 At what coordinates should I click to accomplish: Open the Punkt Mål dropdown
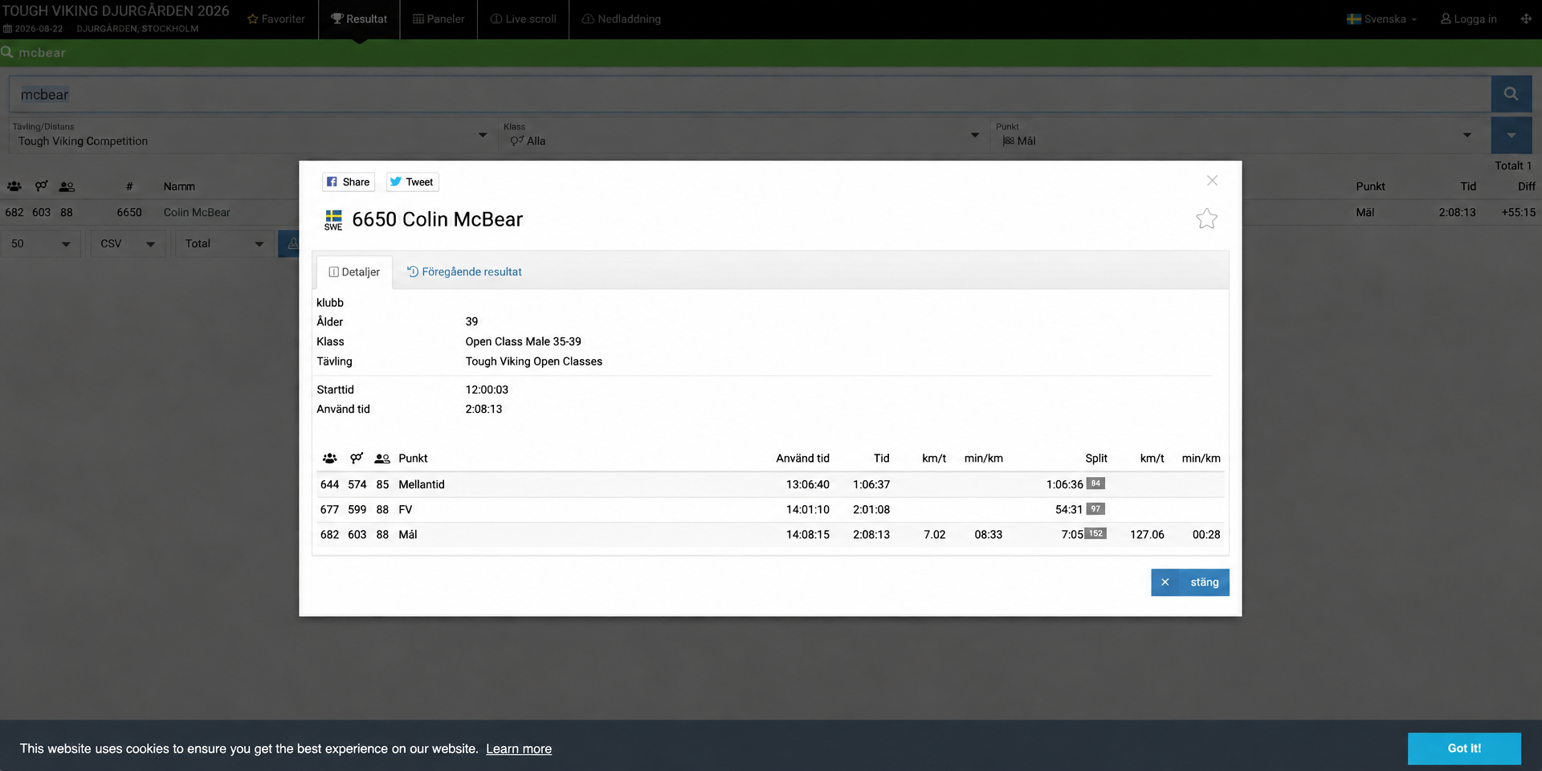1235,135
